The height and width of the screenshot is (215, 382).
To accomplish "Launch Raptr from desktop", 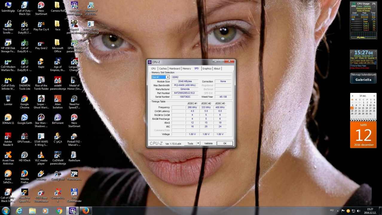I will (41, 63).
